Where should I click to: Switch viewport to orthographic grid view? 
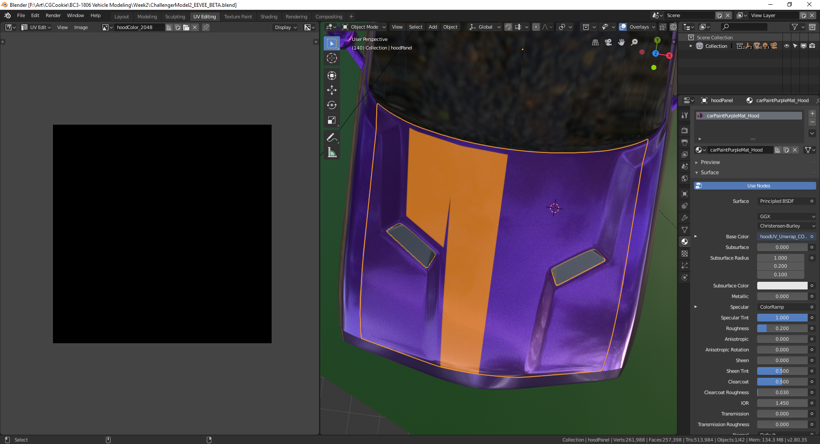pyautogui.click(x=595, y=42)
